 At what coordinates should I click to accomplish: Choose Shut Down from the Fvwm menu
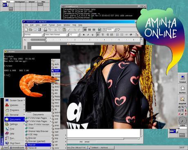point(15,143)
